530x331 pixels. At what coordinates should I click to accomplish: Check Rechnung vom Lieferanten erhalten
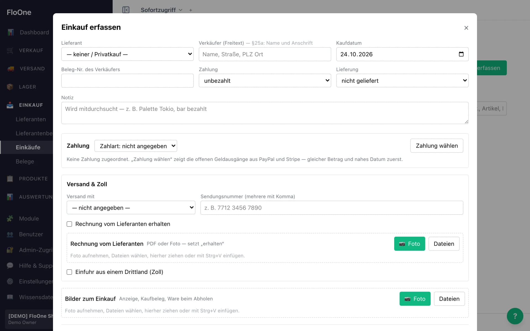pos(69,224)
